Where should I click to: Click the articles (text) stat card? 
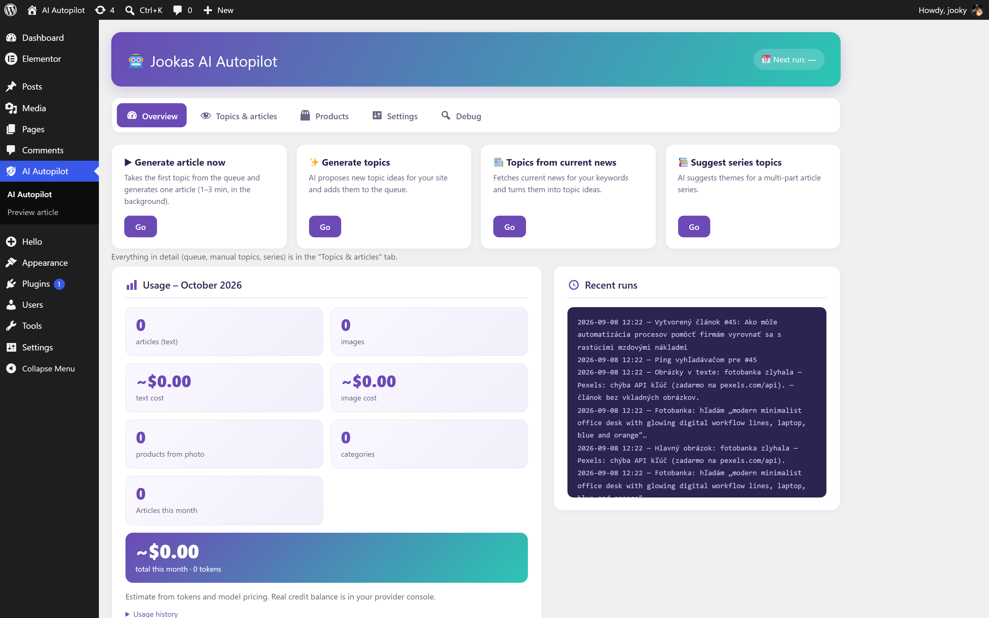click(224, 332)
